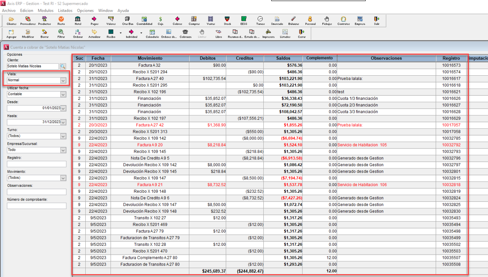Open the Modulos menu
This screenshot has width=488, height=277.
pyautogui.click(x=45, y=11)
